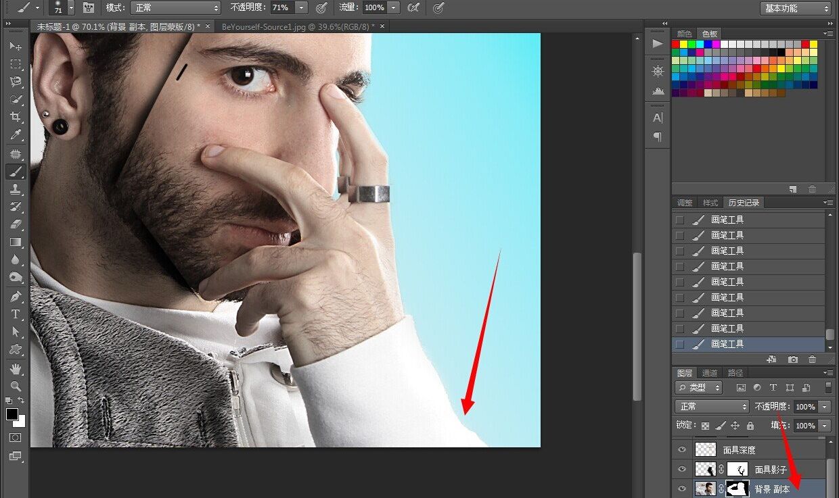Open the layer filter 类型 dropdown
Screen dimensions: 839x498
pyautogui.click(x=698, y=388)
